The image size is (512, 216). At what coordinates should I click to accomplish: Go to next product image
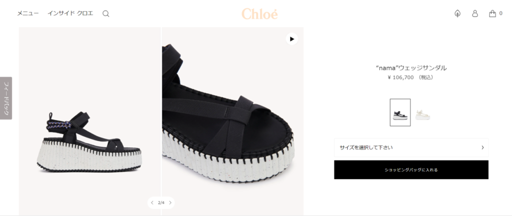click(170, 202)
